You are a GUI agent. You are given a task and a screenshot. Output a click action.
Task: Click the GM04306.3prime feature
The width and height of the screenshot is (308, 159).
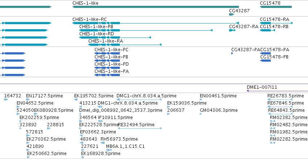[x=201, y=114]
